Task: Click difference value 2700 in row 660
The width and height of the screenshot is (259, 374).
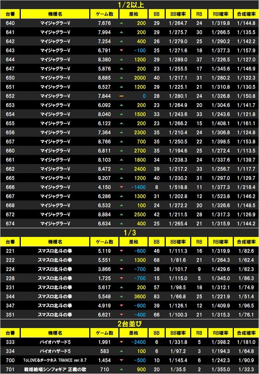Action: pos(140,151)
